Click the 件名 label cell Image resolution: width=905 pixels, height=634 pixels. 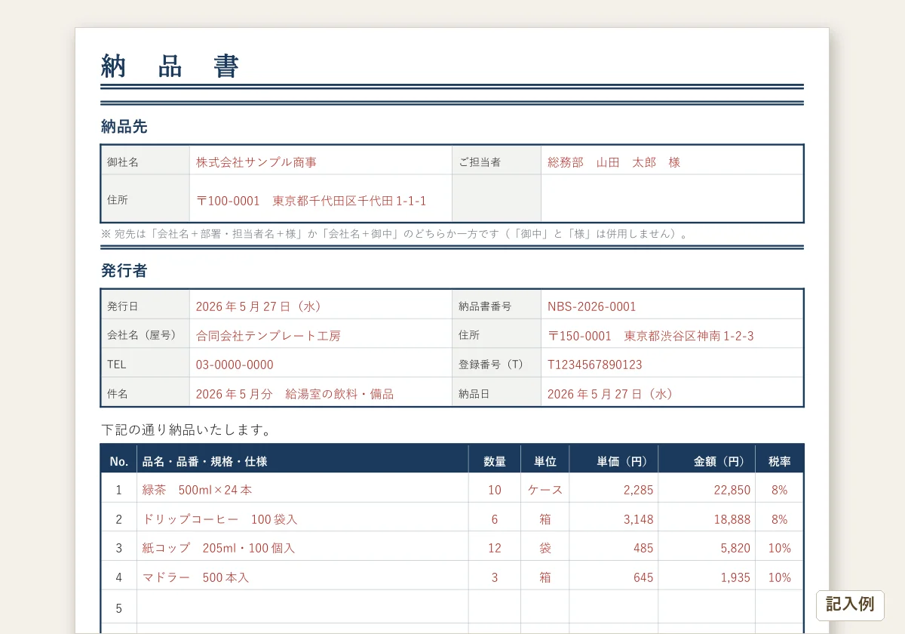click(146, 393)
